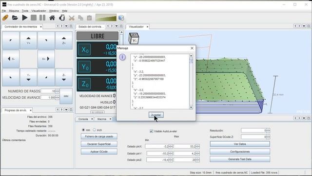Click the connect plug icon in toolbar
Screen dimensions: 312x176
[x=5, y=18]
